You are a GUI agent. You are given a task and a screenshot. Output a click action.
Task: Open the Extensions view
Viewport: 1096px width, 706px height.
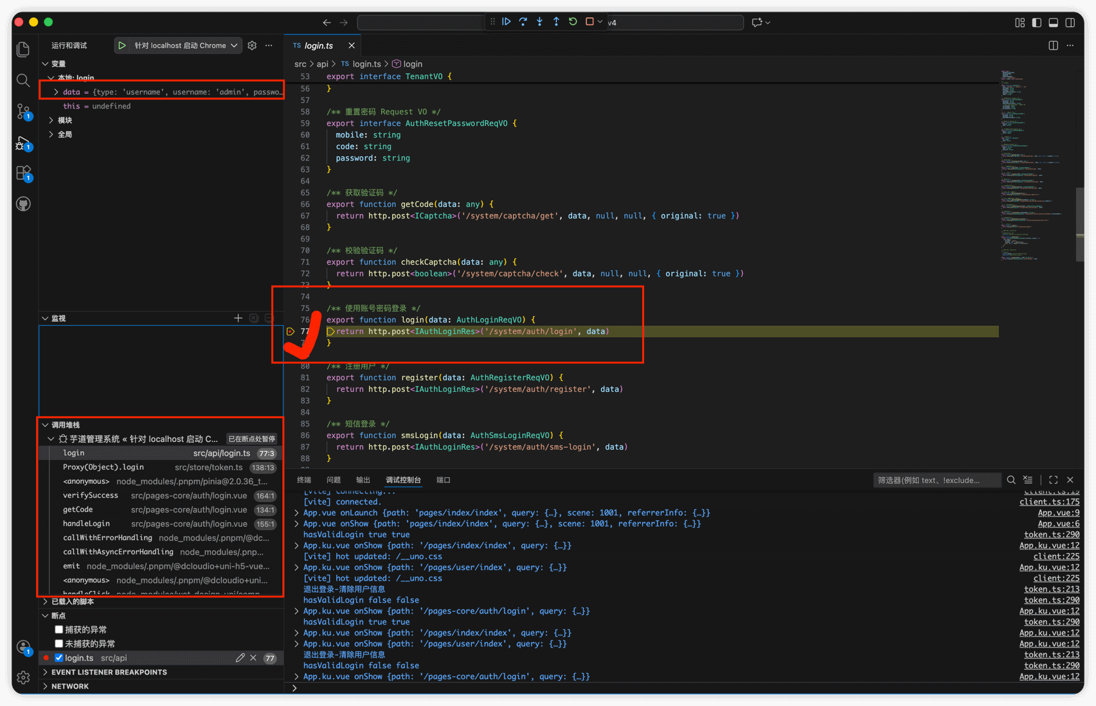pyautogui.click(x=23, y=173)
